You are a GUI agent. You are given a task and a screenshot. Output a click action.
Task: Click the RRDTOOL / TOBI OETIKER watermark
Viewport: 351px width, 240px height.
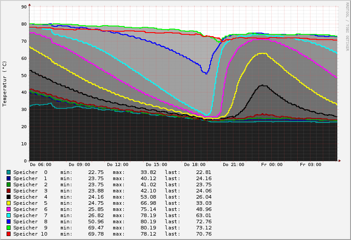(347, 26)
